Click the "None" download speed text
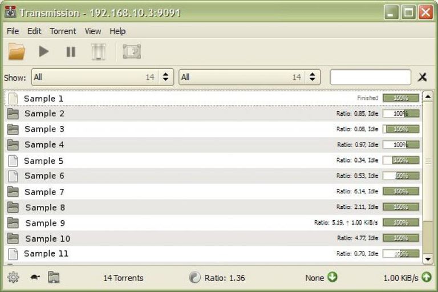438x292 pixels. 315,278
